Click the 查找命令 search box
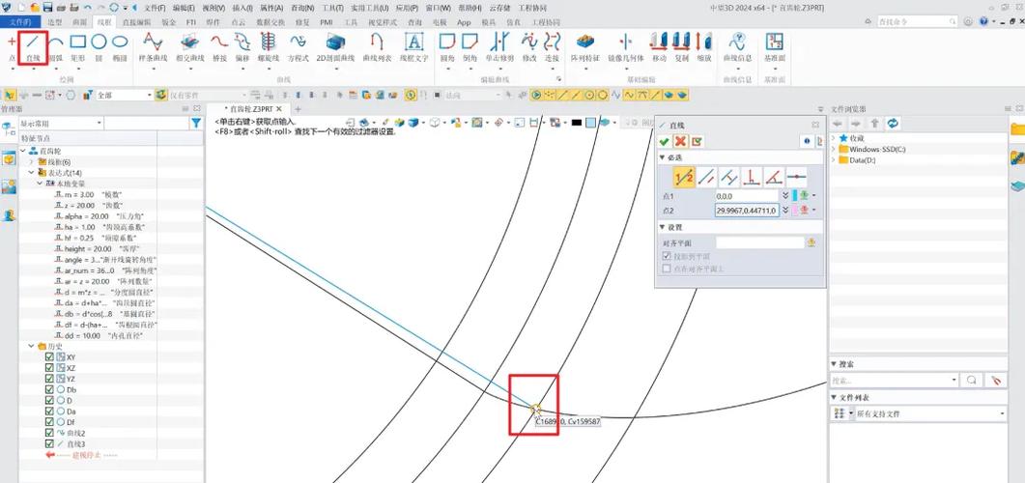This screenshot has width=1025, height=483. pyautogui.click(x=915, y=21)
